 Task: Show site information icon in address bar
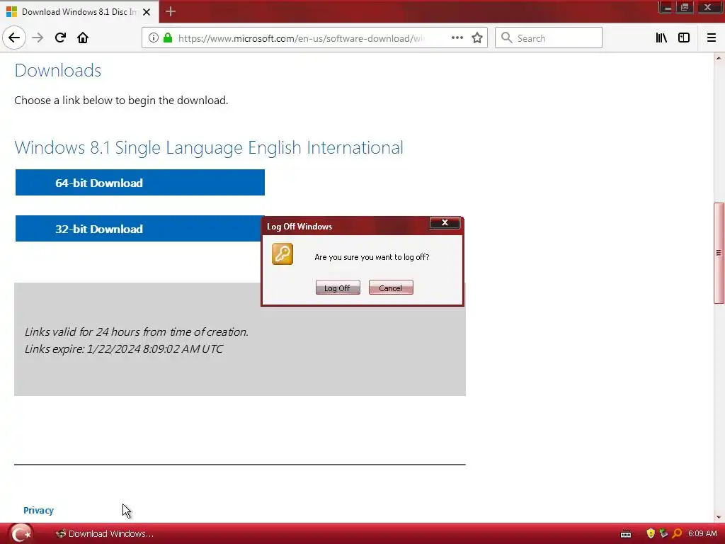tap(154, 38)
